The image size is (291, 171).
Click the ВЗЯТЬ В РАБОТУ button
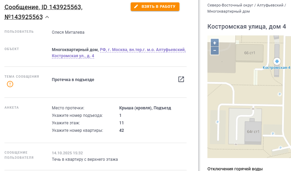(155, 6)
